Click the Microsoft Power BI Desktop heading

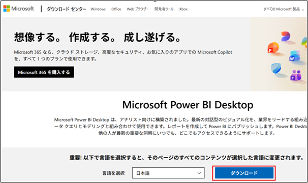[188, 105]
